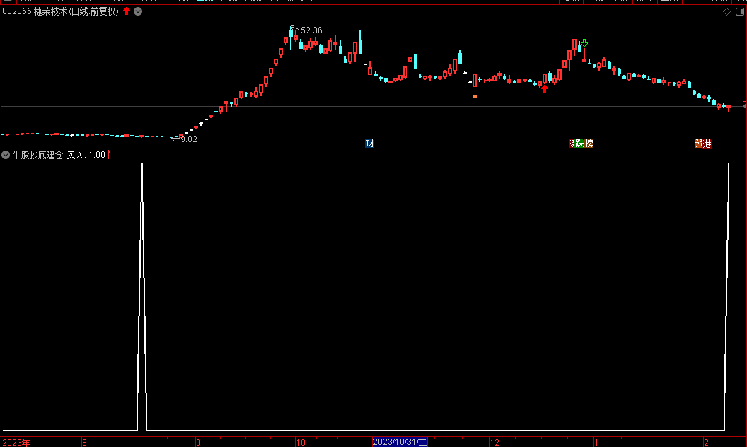The height and width of the screenshot is (447, 747).
Task: Click month 12 on the time axis
Action: [494, 443]
